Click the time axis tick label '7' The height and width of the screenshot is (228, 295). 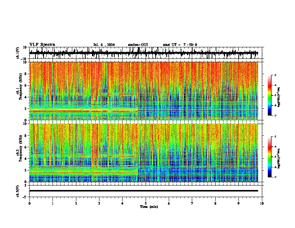(x=192, y=203)
